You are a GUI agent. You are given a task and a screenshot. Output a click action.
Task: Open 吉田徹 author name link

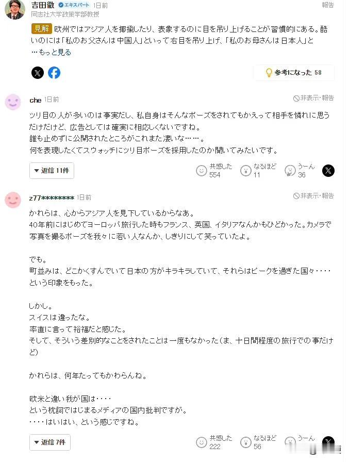43,5
